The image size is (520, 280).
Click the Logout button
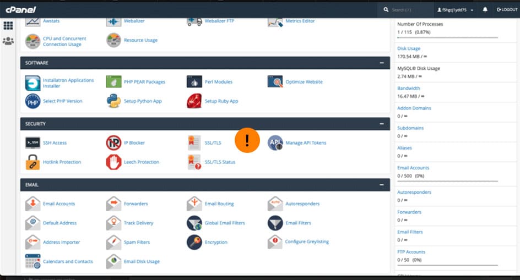(x=507, y=9)
